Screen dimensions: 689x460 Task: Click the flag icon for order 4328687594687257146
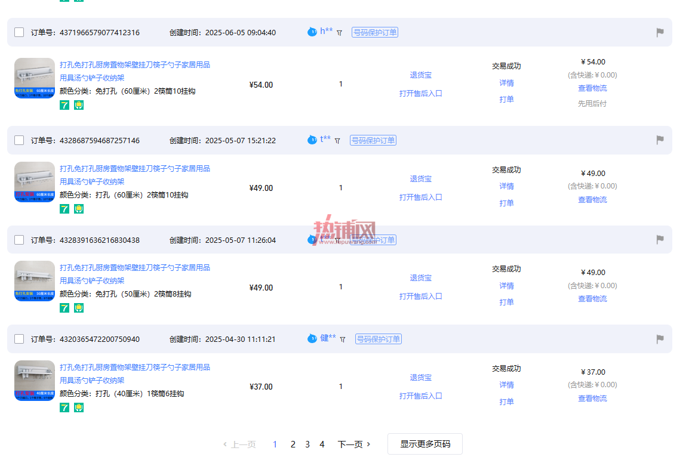(660, 140)
